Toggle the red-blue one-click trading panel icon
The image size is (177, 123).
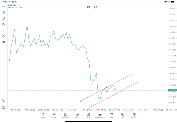88,7
